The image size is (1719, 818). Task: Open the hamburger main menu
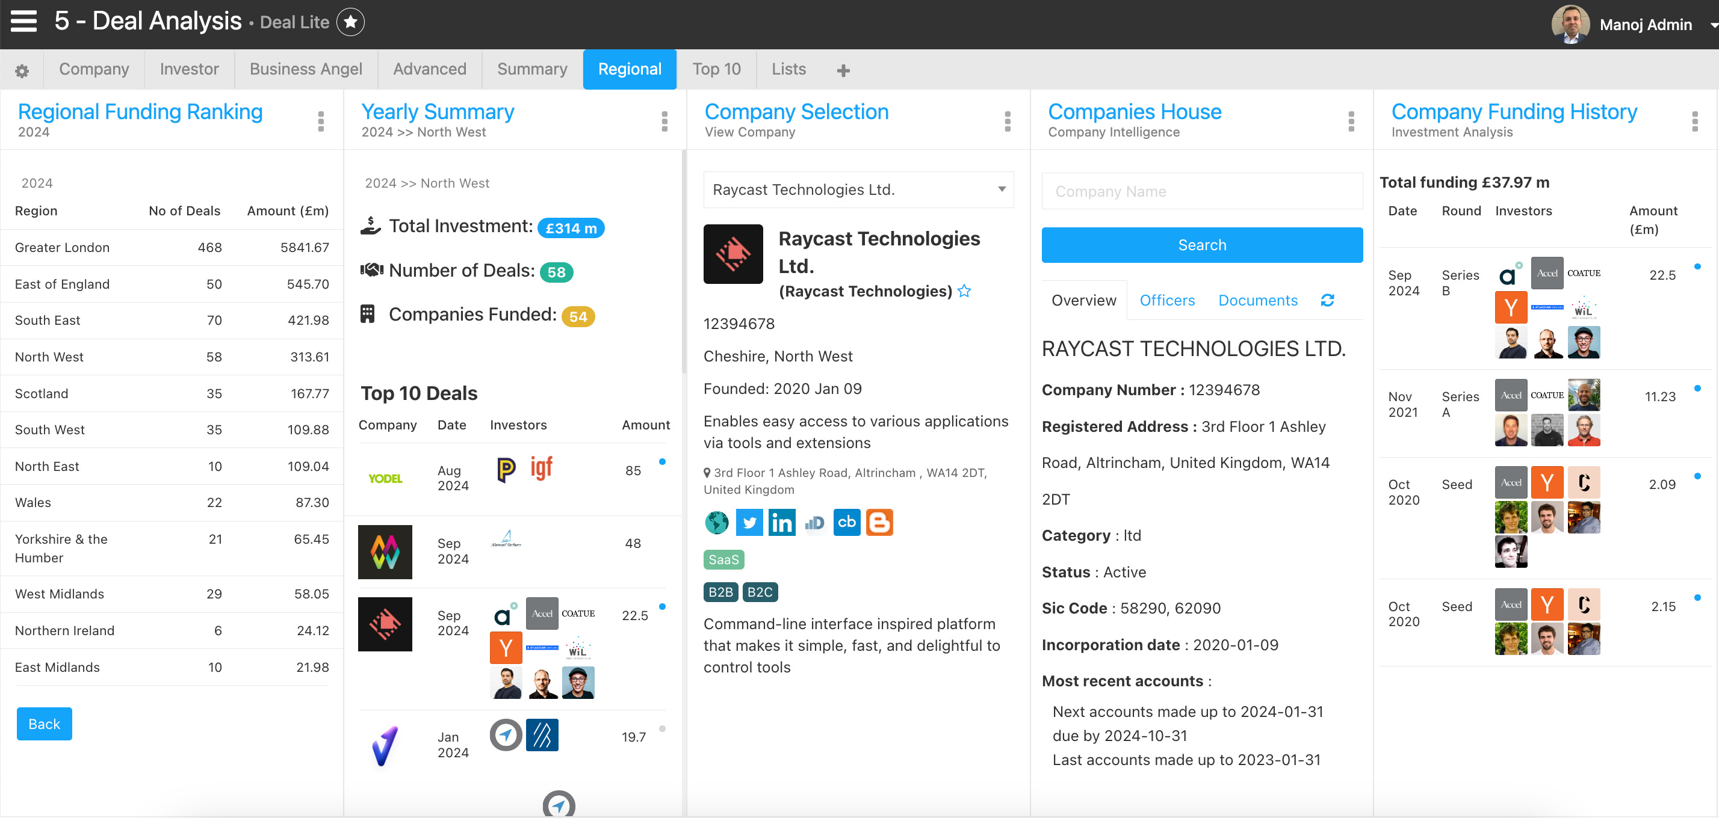point(23,21)
